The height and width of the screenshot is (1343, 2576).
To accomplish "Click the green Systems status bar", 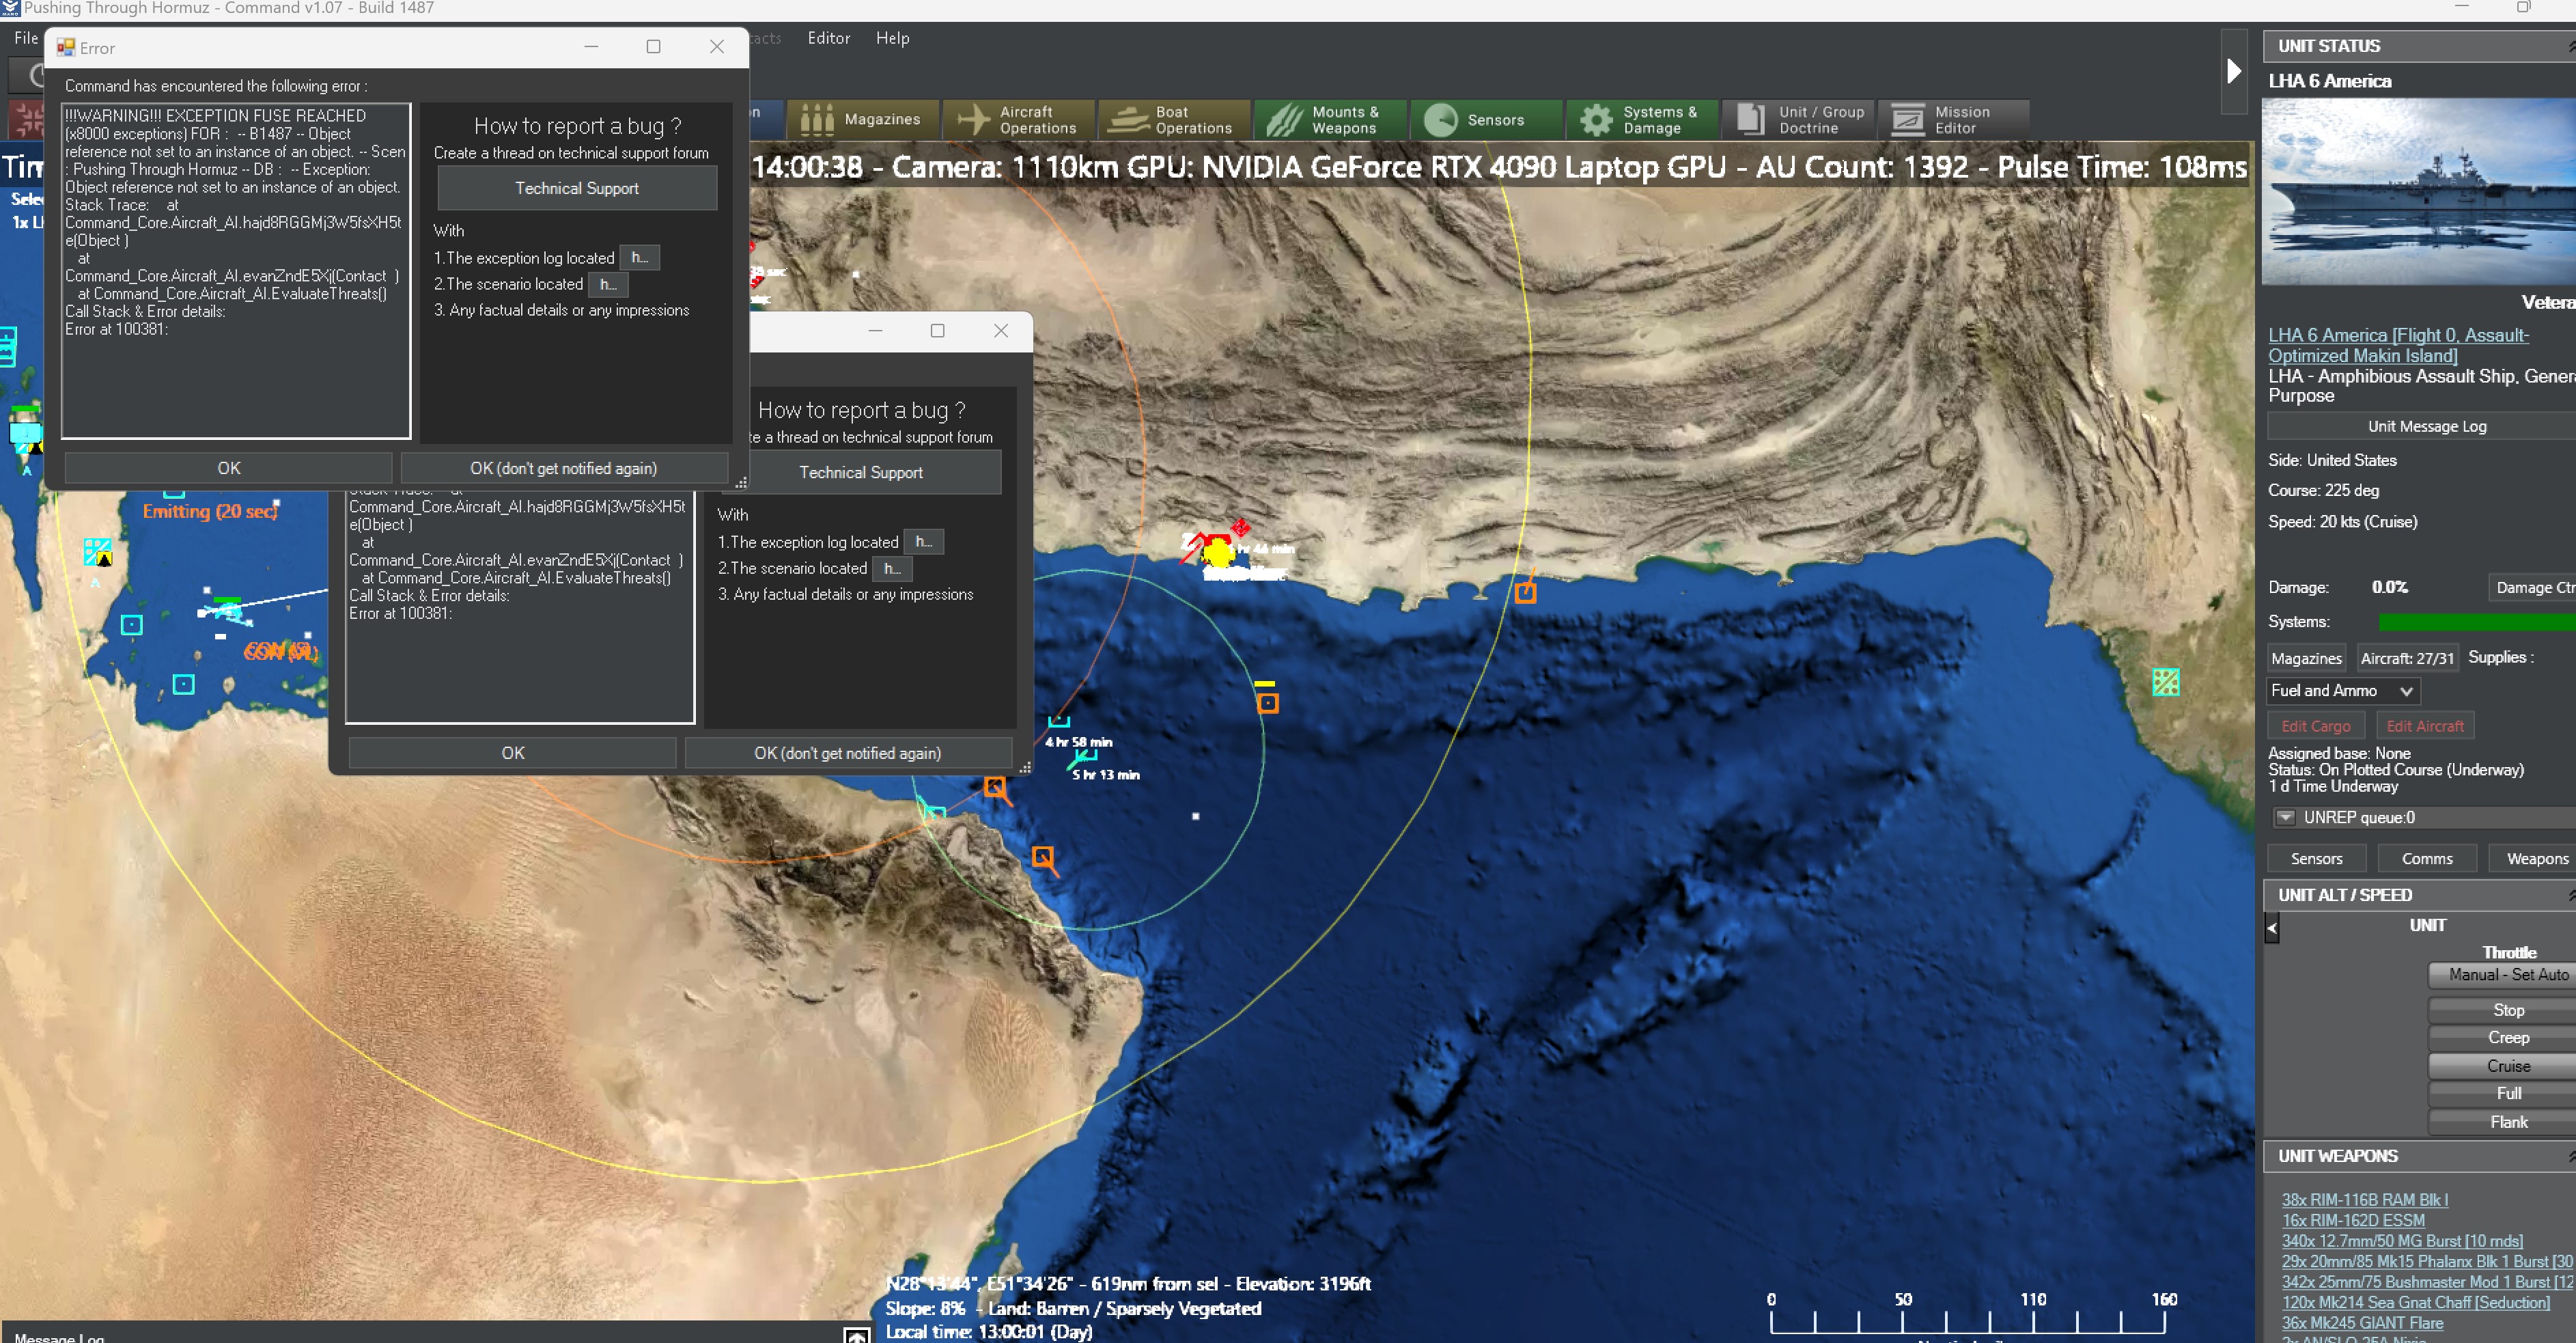I will click(2474, 622).
